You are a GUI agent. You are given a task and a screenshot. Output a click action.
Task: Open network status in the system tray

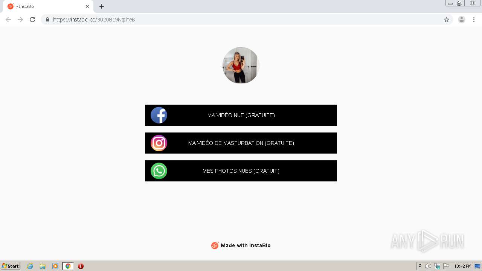tap(437, 266)
